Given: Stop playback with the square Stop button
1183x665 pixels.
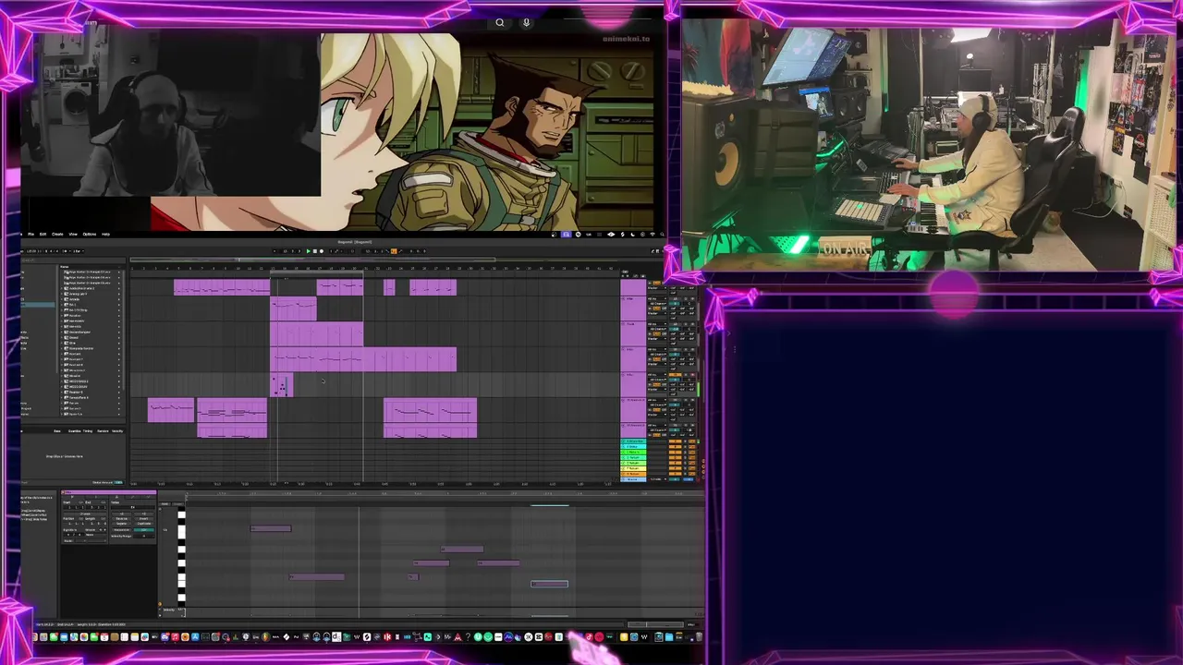Looking at the screenshot, I should (315, 251).
